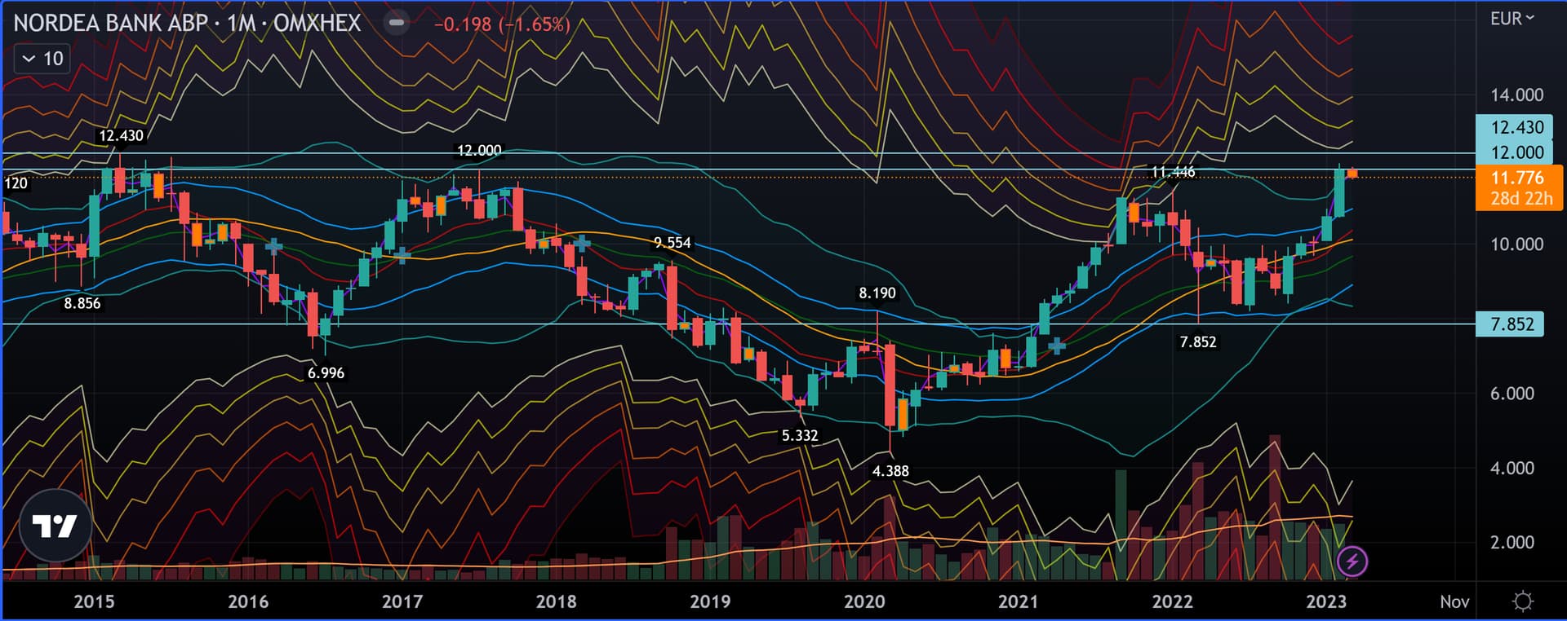Open chart settings gear icon
This screenshot has width=1567, height=621.
1522,601
